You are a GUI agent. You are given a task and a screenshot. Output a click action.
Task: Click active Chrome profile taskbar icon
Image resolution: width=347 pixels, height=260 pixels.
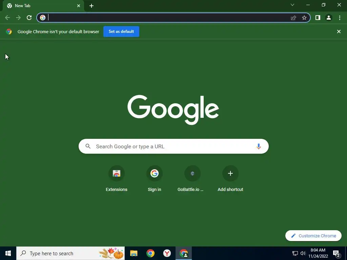tap(184, 253)
